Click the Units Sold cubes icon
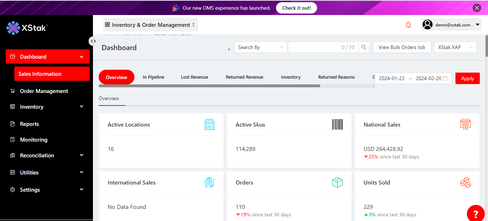This screenshot has width=488, height=221. tap(465, 182)
